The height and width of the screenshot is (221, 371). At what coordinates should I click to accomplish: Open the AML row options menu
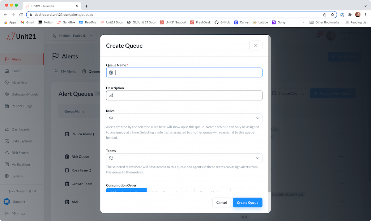pos(341,202)
